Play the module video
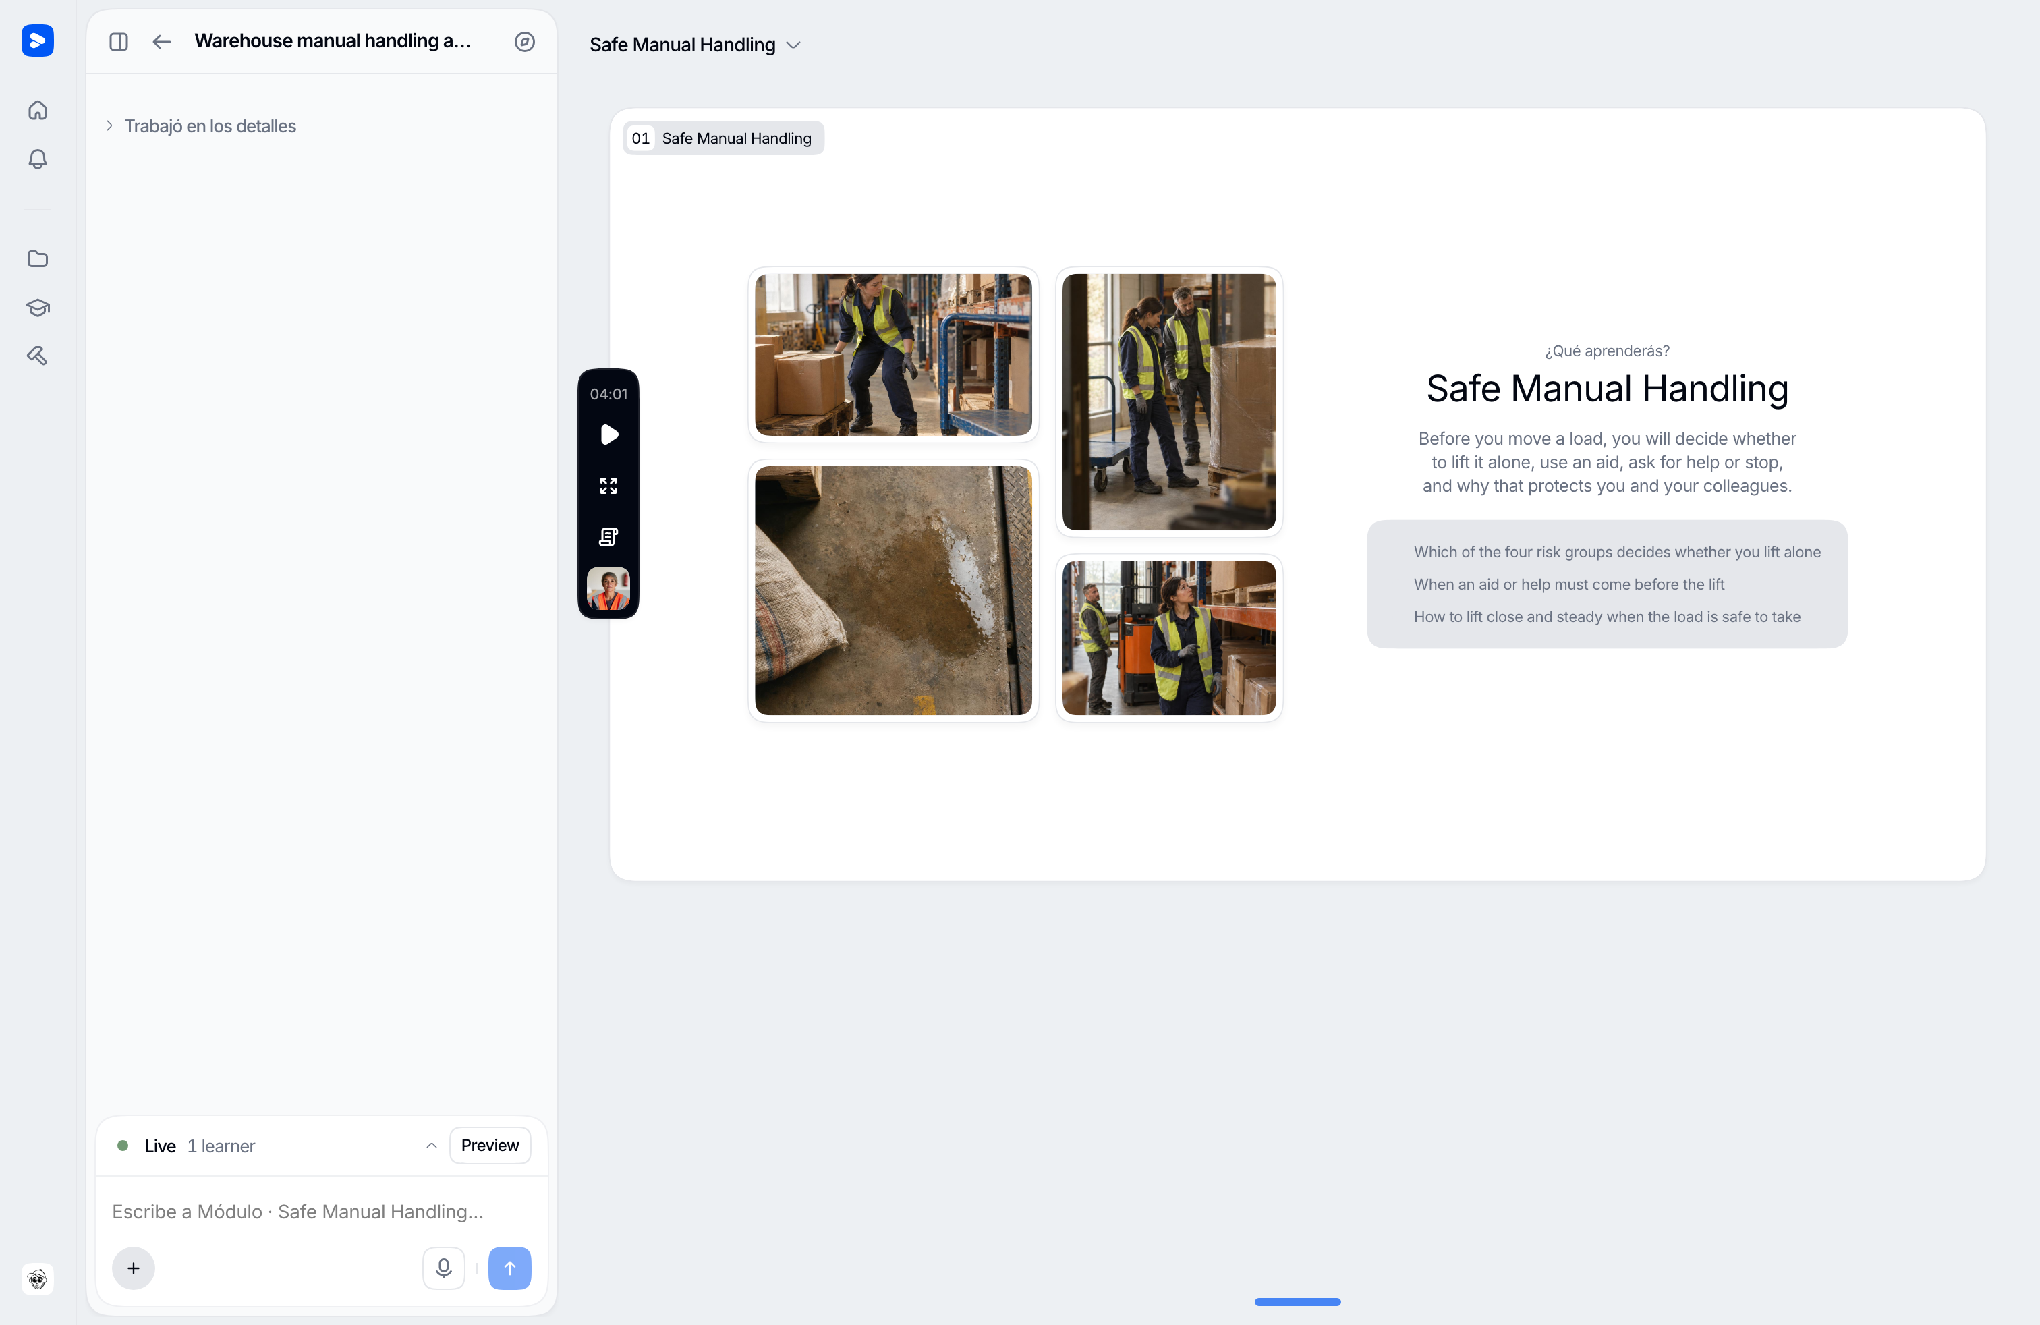This screenshot has height=1325, width=2040. [x=609, y=434]
